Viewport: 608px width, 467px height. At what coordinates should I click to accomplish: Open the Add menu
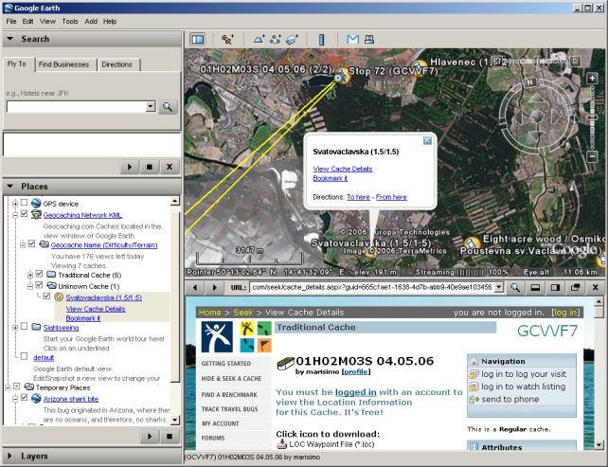coord(91,22)
